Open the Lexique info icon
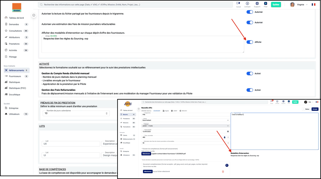The image size is (321, 179). [x=247, y=4]
